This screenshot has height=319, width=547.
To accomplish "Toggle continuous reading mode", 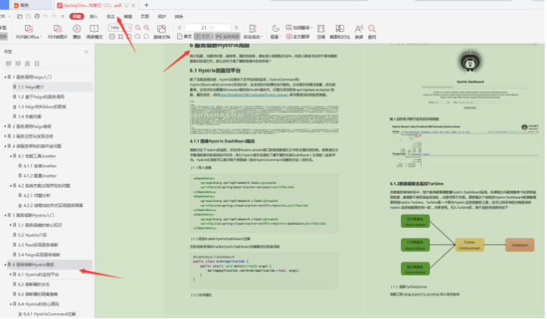I will click(227, 36).
